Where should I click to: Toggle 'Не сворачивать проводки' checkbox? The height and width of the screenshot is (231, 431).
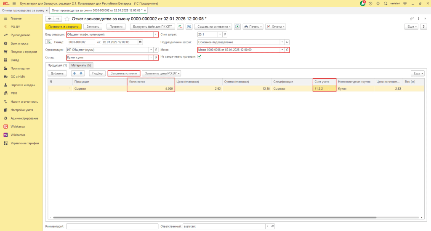tap(200, 57)
